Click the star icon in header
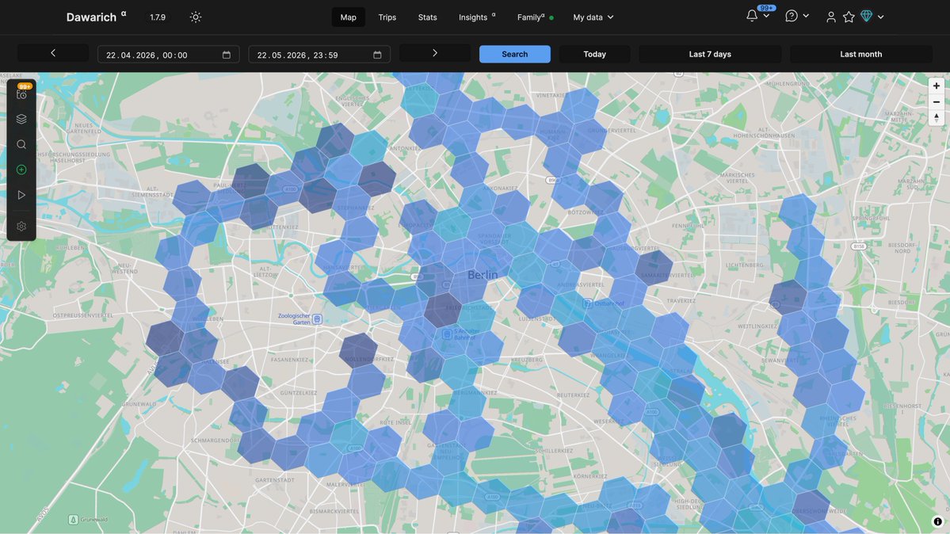Screen dimensions: 950x534 [849, 17]
